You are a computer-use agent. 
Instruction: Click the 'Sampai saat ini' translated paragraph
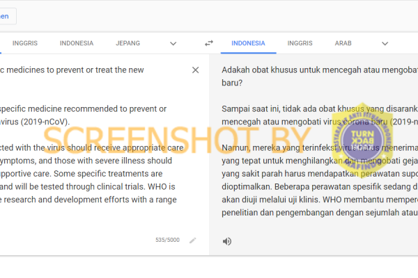[320, 115]
